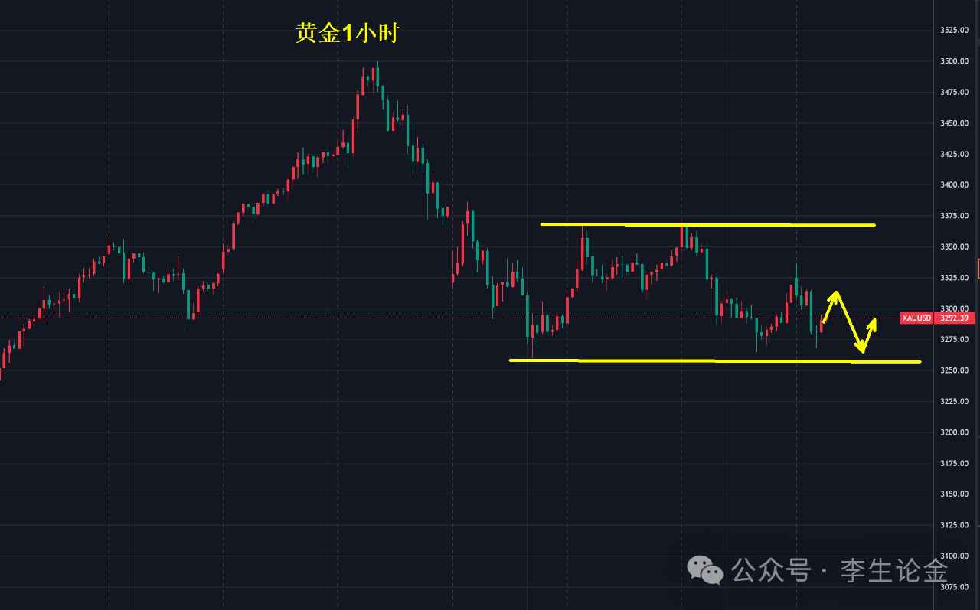Select the upper yellow resistance line

coord(704,224)
